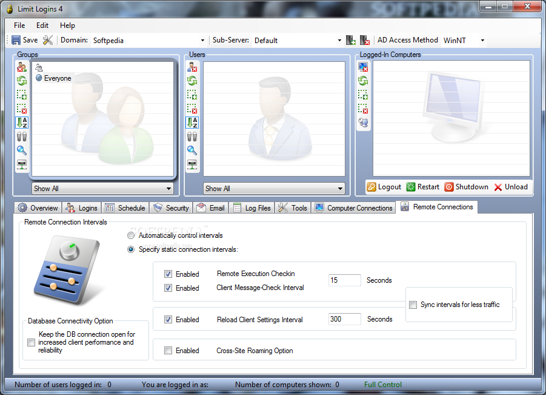The width and height of the screenshot is (546, 395).
Task: Click the network globe icon in Logged-In Computers
Action: coord(363,123)
